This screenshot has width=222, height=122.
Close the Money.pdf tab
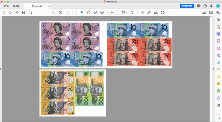point(49,6)
